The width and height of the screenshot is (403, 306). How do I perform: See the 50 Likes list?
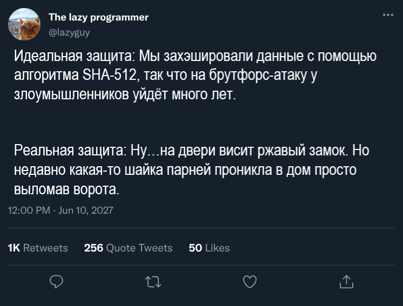(x=209, y=248)
